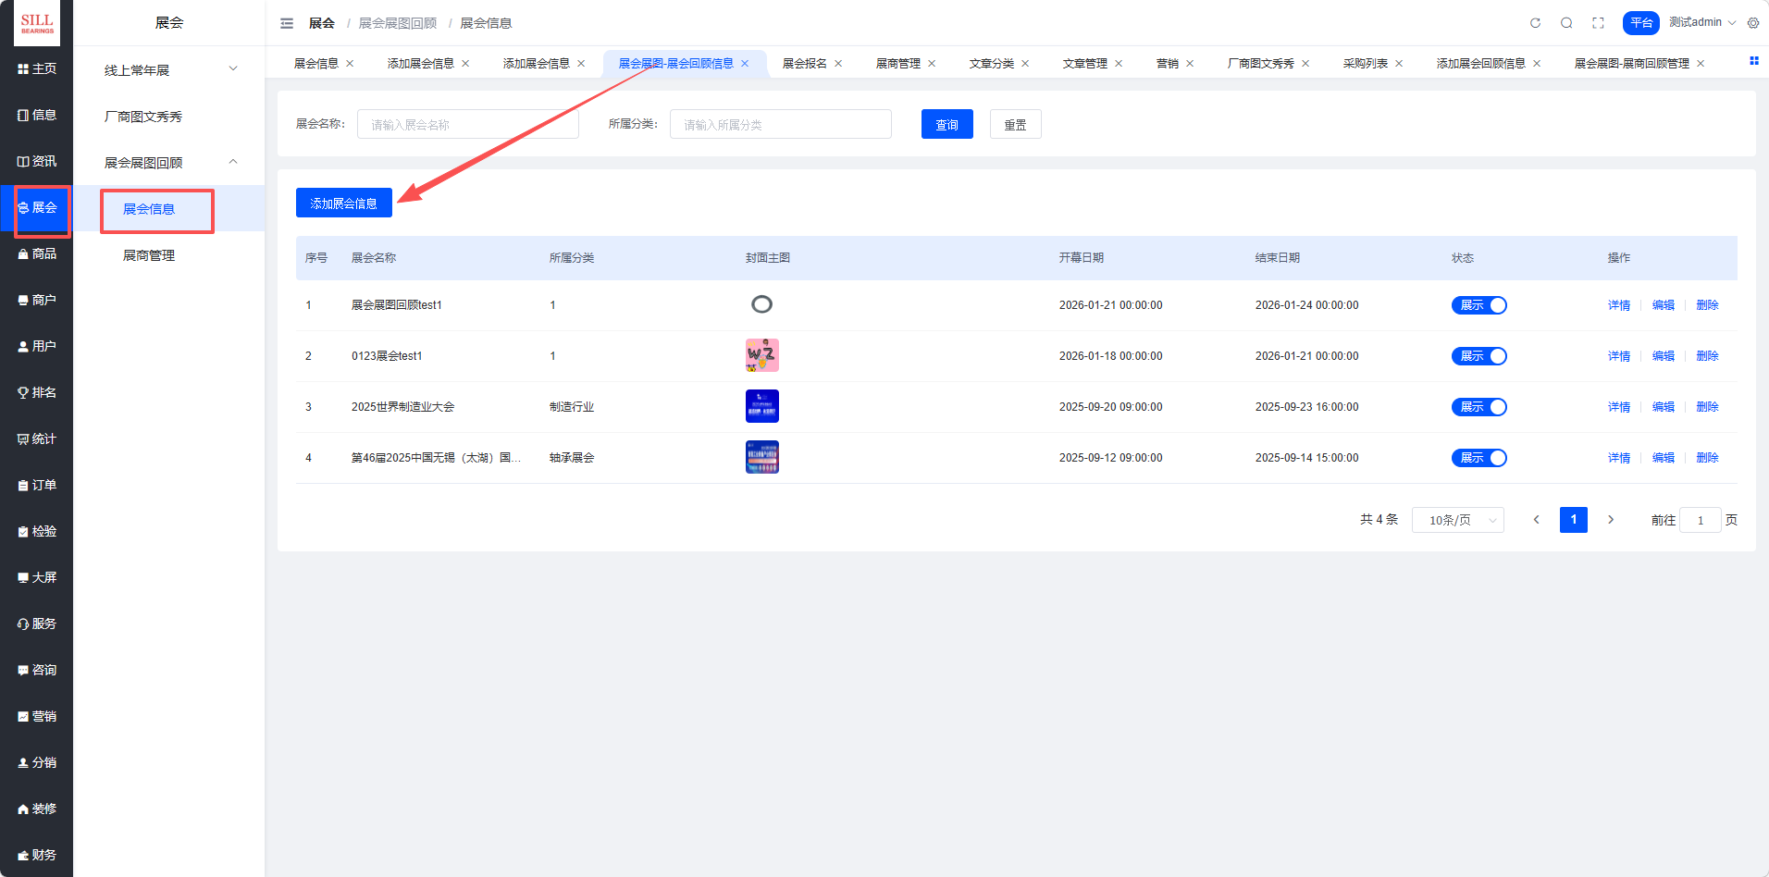Toggle 展示 status for 0123展会test1
The image size is (1769, 877).
1478,356
